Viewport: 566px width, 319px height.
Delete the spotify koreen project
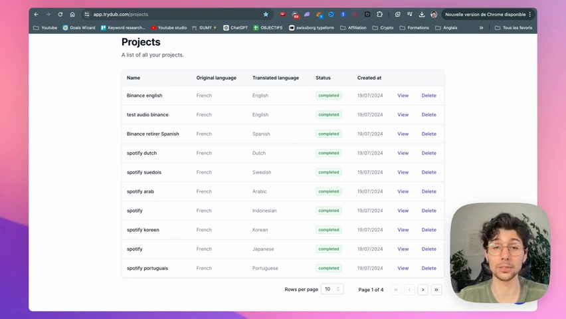click(x=429, y=229)
